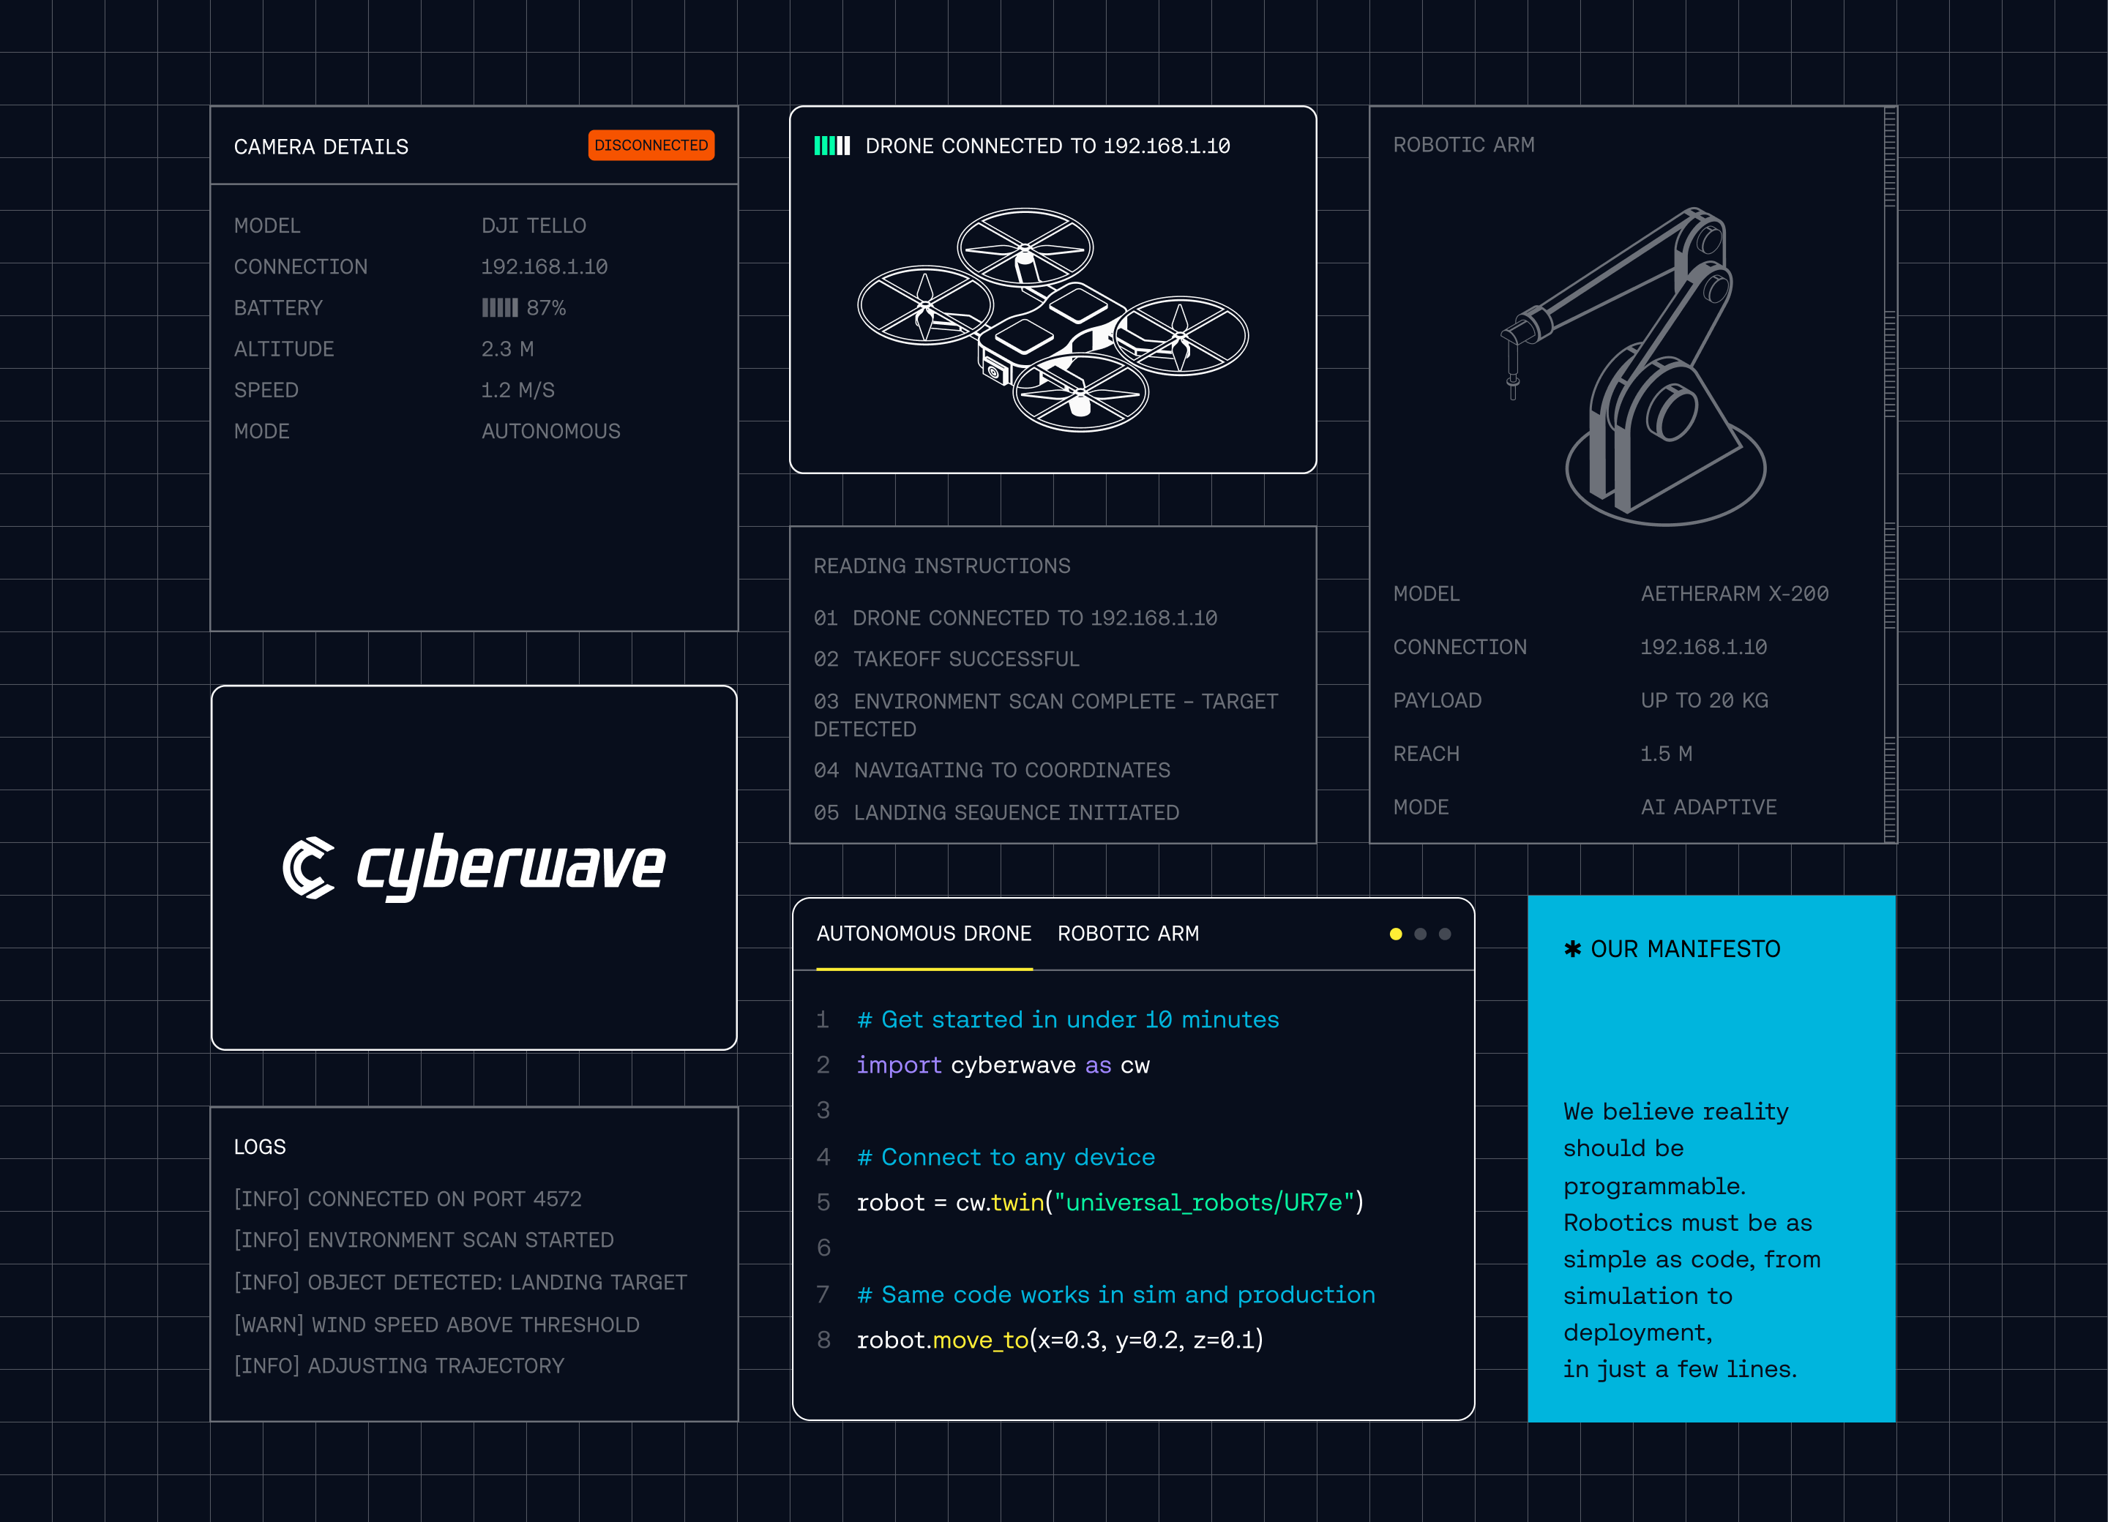Screen dimensions: 2108x1522
Task: Click the 87% battery level indicator
Action: tap(545, 307)
